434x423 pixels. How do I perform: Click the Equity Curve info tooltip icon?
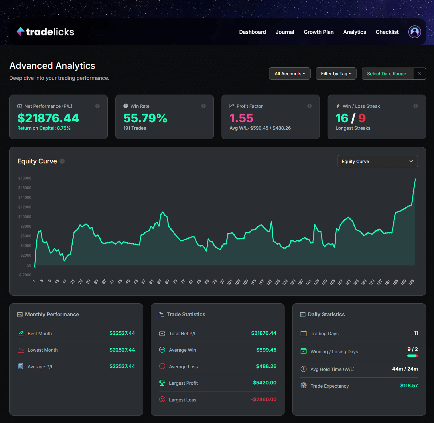tap(62, 161)
